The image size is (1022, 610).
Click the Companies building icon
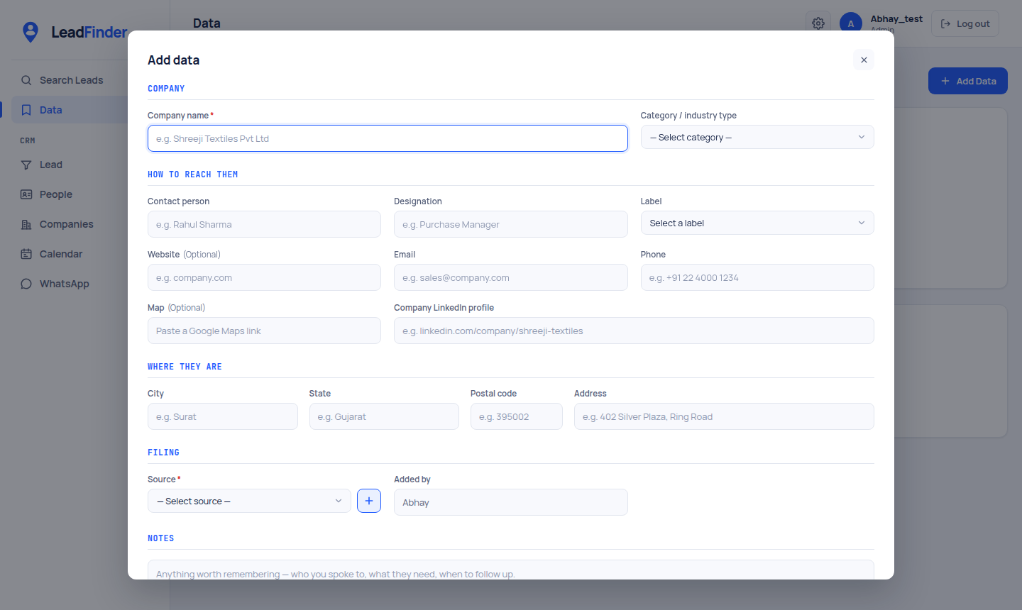point(26,224)
